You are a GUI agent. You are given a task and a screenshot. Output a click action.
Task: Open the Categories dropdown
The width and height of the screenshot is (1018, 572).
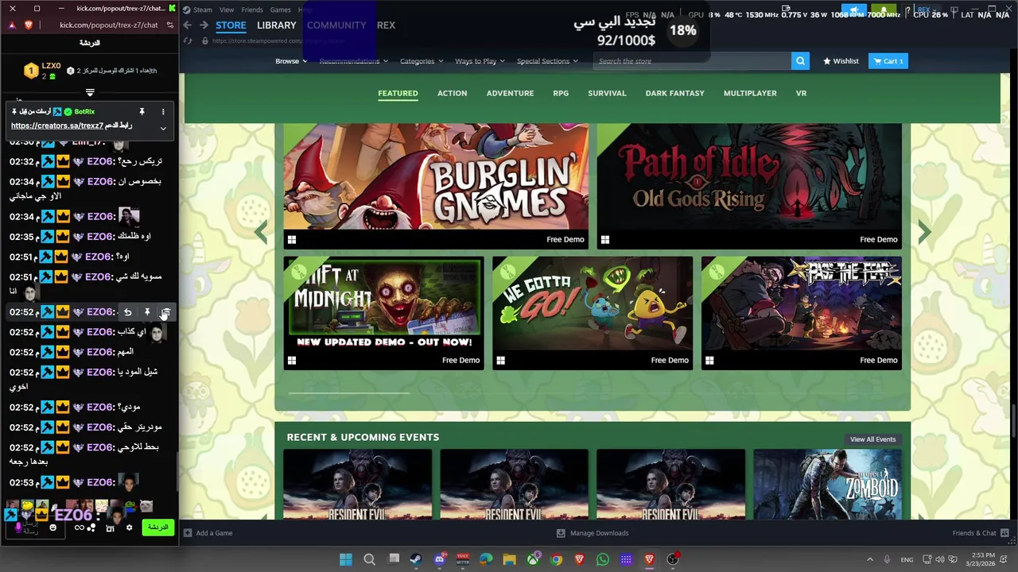click(422, 61)
